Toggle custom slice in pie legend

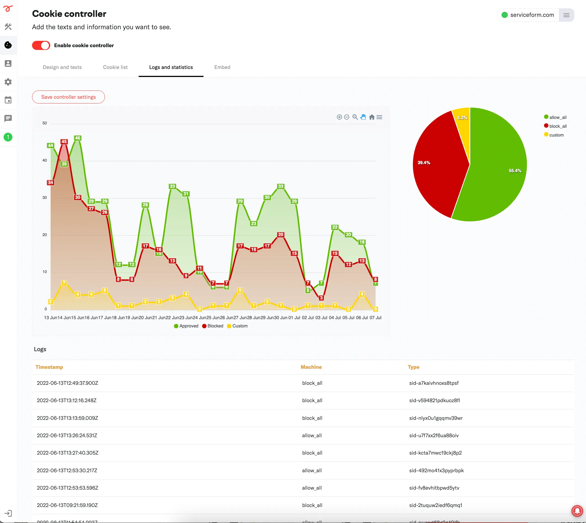tap(553, 135)
